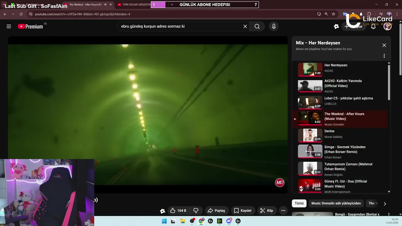The image size is (402, 226).
Task: Click the mix playlist scrollbar thumb
Action: (389, 82)
